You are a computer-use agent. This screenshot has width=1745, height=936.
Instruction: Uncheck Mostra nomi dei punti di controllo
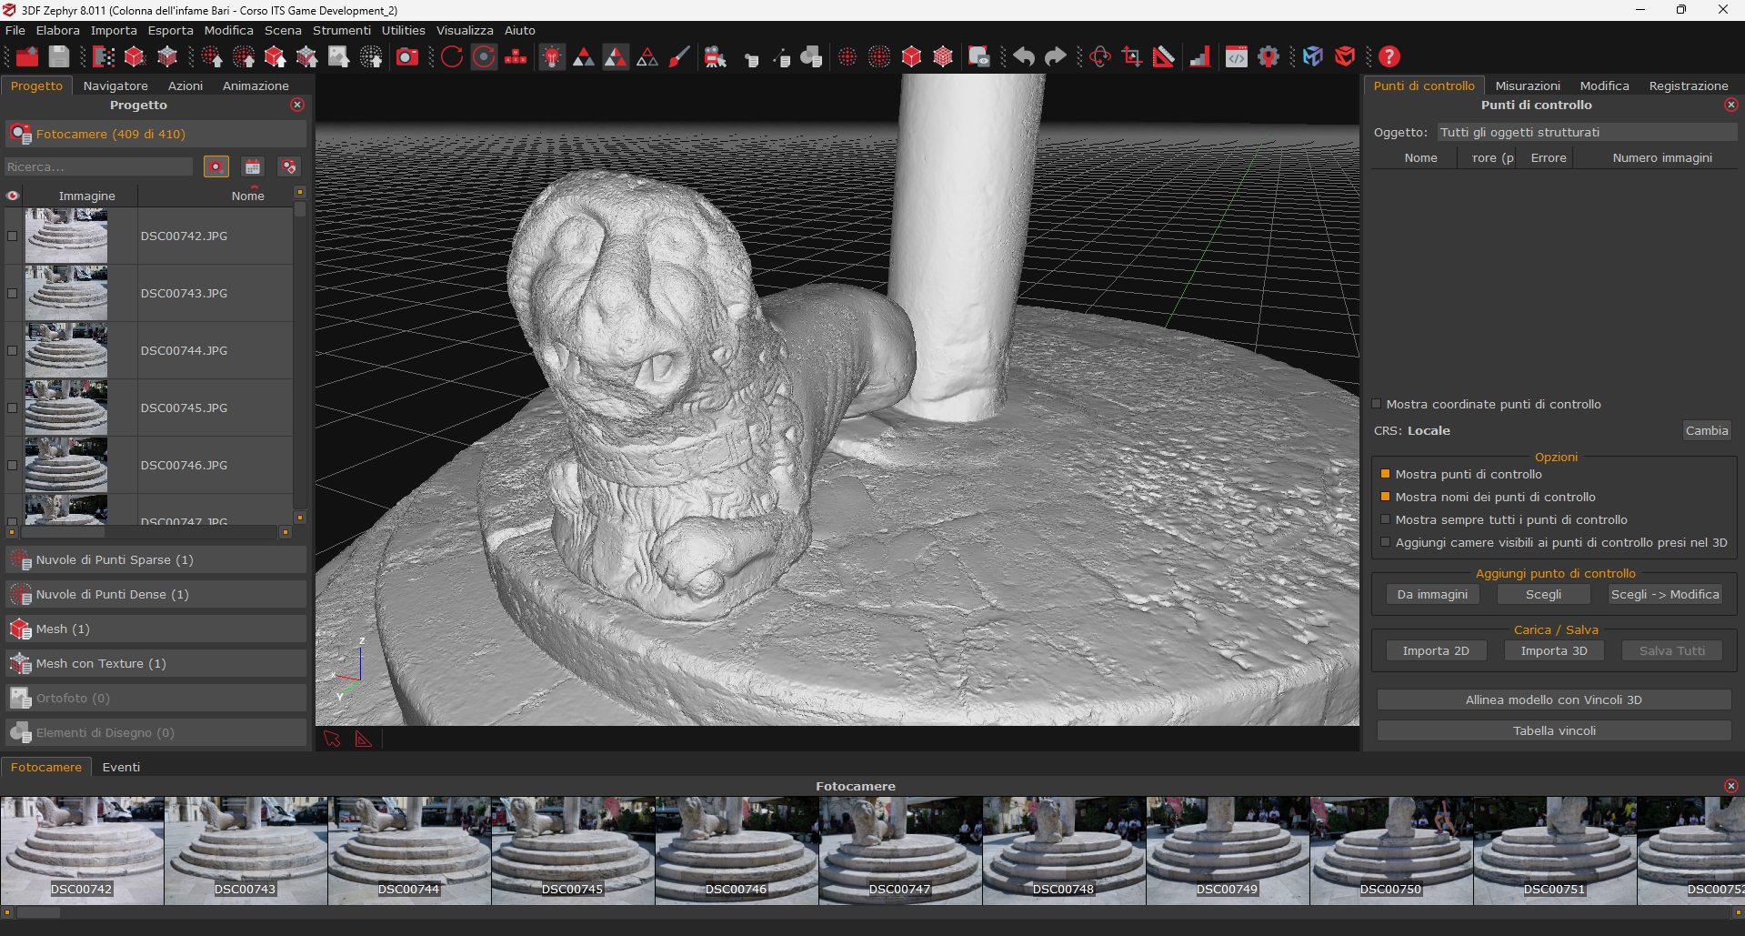click(x=1385, y=497)
